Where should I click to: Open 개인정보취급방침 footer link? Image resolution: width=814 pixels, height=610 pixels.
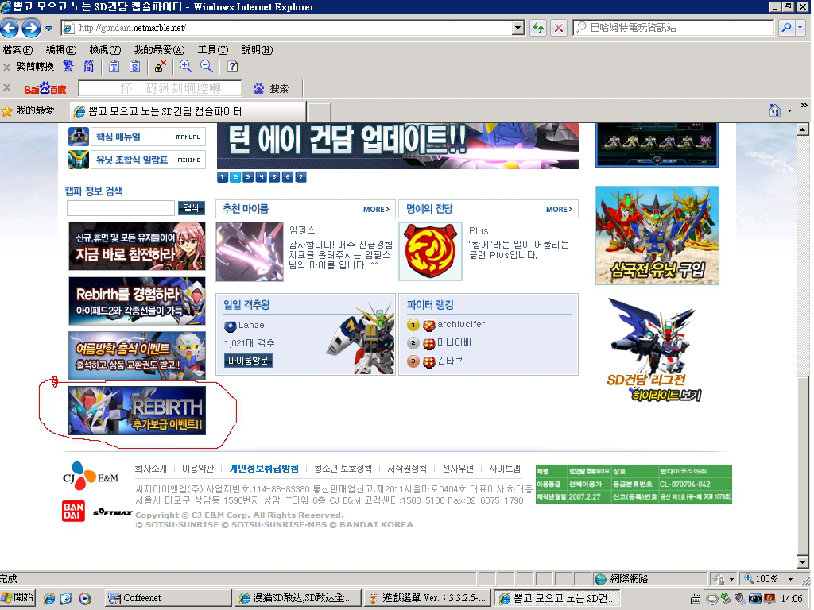tap(264, 469)
